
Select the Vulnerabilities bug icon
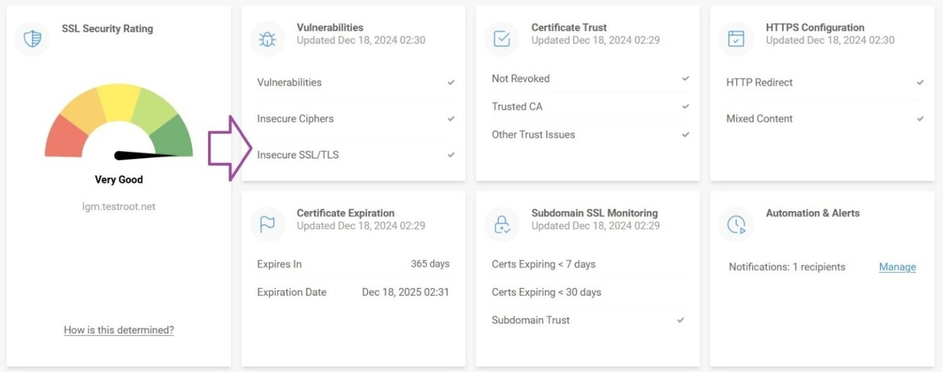(266, 38)
